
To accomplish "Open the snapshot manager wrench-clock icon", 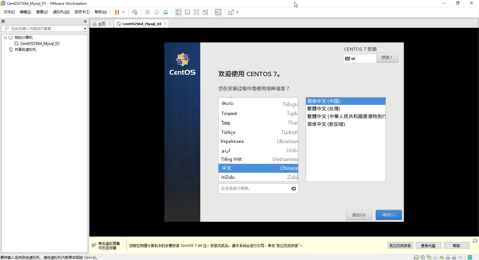I will pos(166,12).
